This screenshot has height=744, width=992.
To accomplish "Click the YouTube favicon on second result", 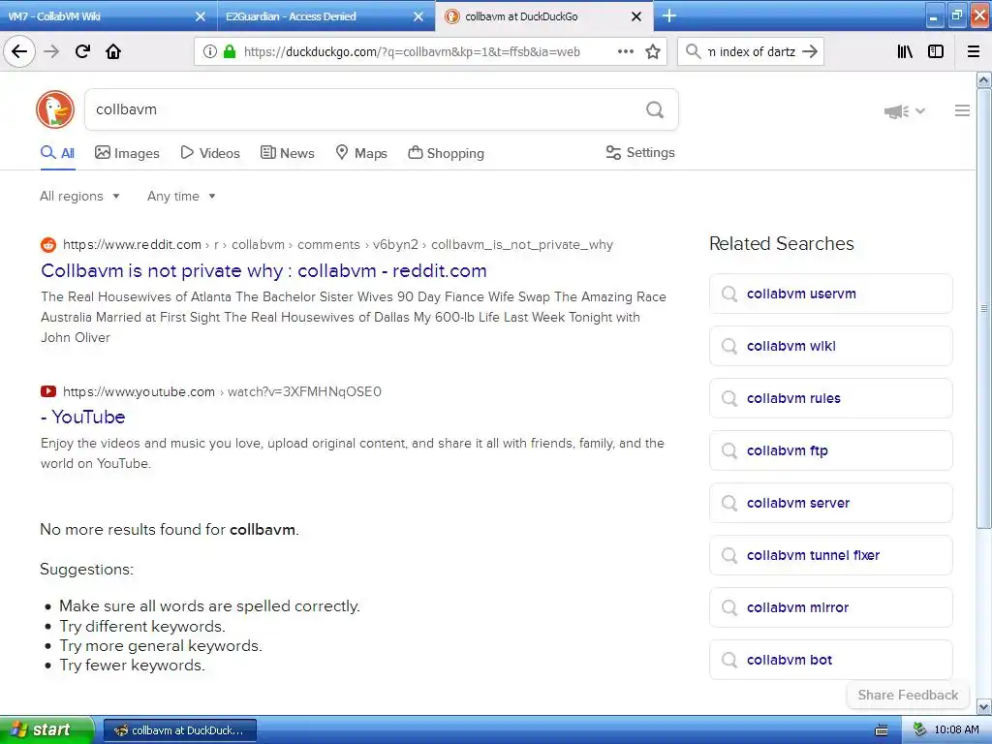I will coord(48,391).
